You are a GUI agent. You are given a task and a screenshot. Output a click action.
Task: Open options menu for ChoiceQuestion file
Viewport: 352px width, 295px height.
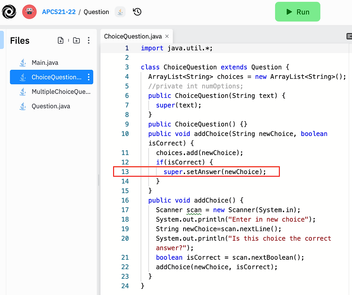click(89, 77)
